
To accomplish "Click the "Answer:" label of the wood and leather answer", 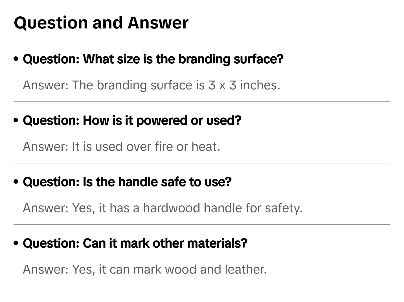I will coord(46,270).
